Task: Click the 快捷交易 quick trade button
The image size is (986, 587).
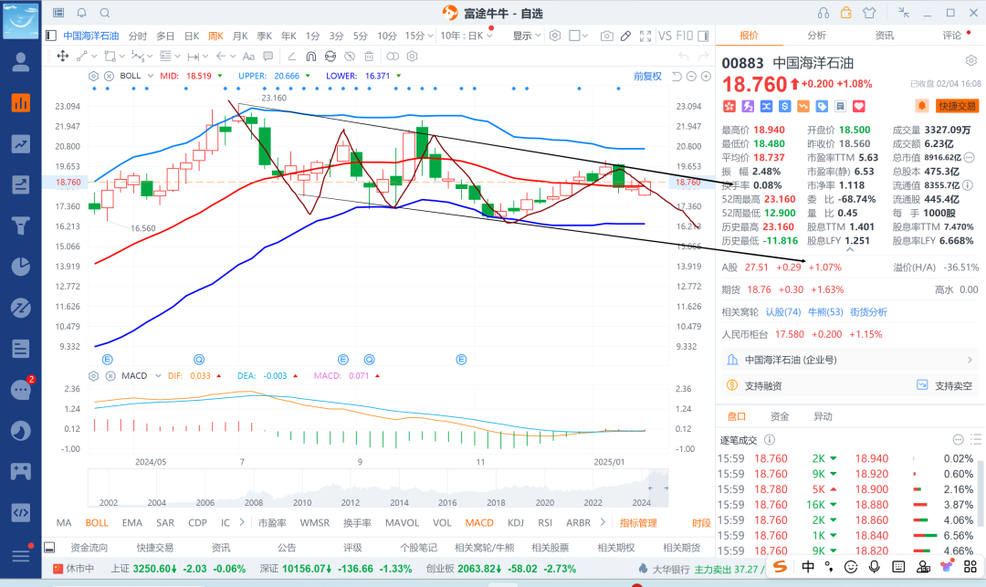Action: pyautogui.click(x=957, y=106)
